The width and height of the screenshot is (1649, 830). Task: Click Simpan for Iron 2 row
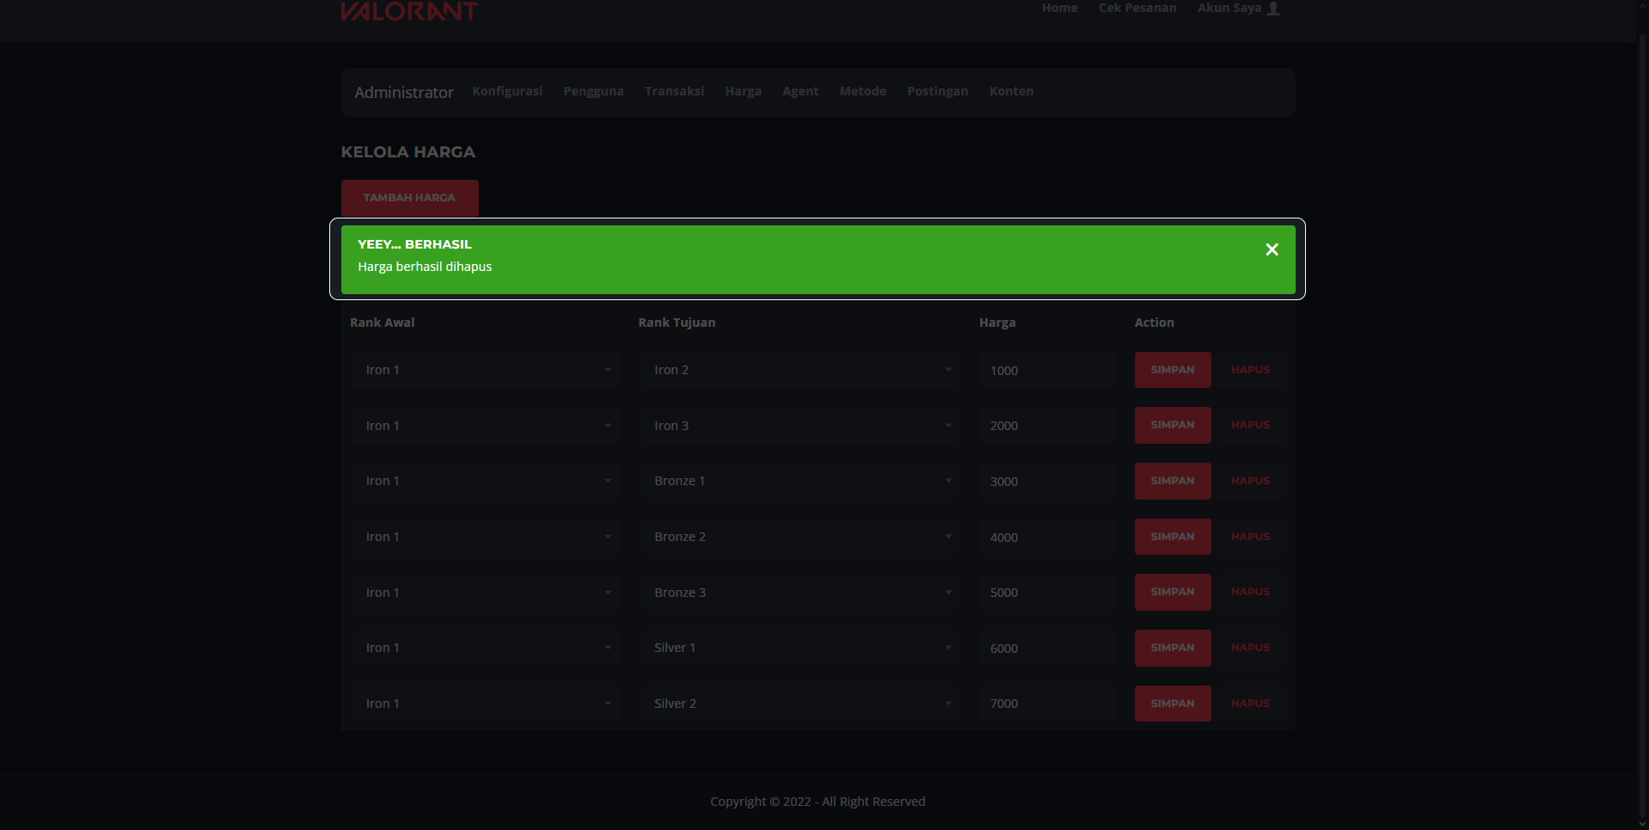[x=1173, y=370]
